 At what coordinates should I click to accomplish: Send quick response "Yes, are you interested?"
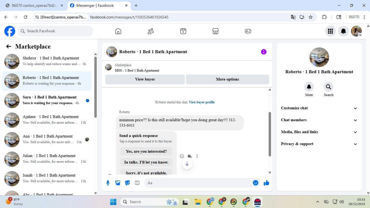pos(146,151)
